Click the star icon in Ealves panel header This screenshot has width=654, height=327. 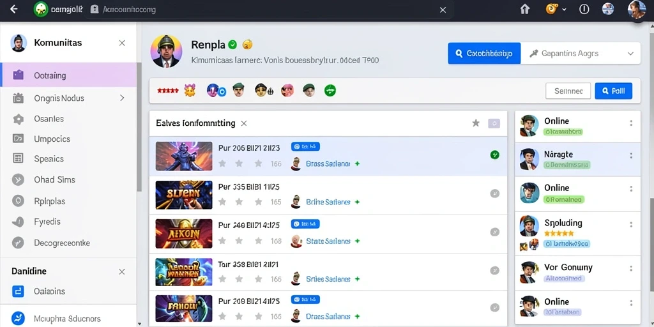pos(476,123)
